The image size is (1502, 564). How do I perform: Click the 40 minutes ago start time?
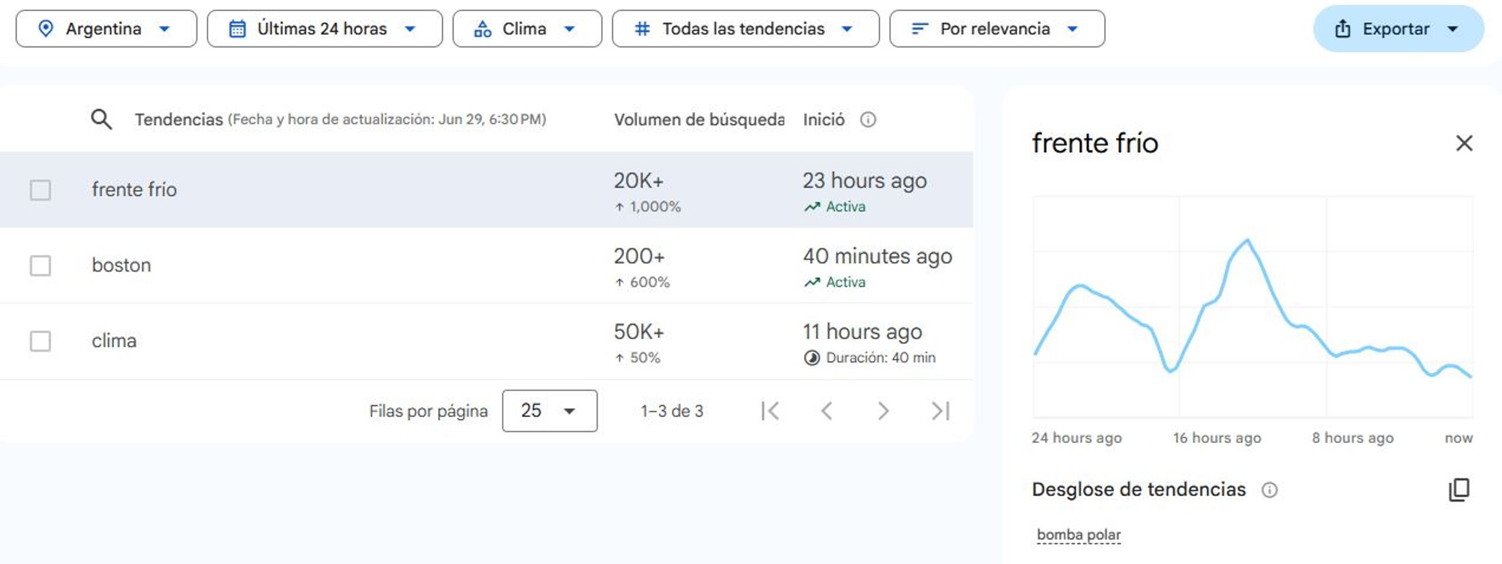click(878, 257)
